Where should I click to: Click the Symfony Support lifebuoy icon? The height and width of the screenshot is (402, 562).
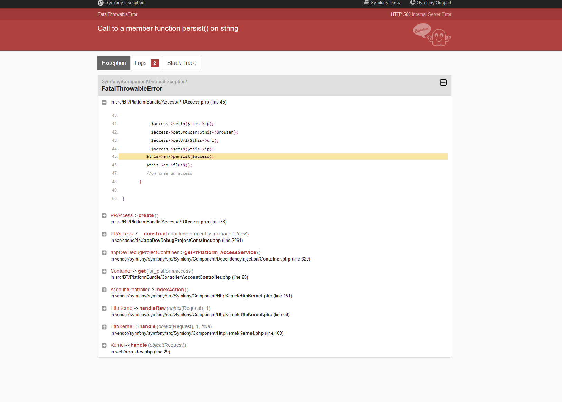click(x=413, y=2)
